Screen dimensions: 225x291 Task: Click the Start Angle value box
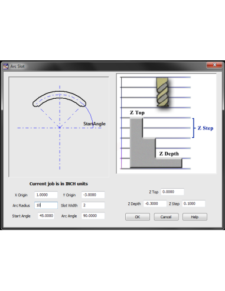pyautogui.click(x=46, y=216)
